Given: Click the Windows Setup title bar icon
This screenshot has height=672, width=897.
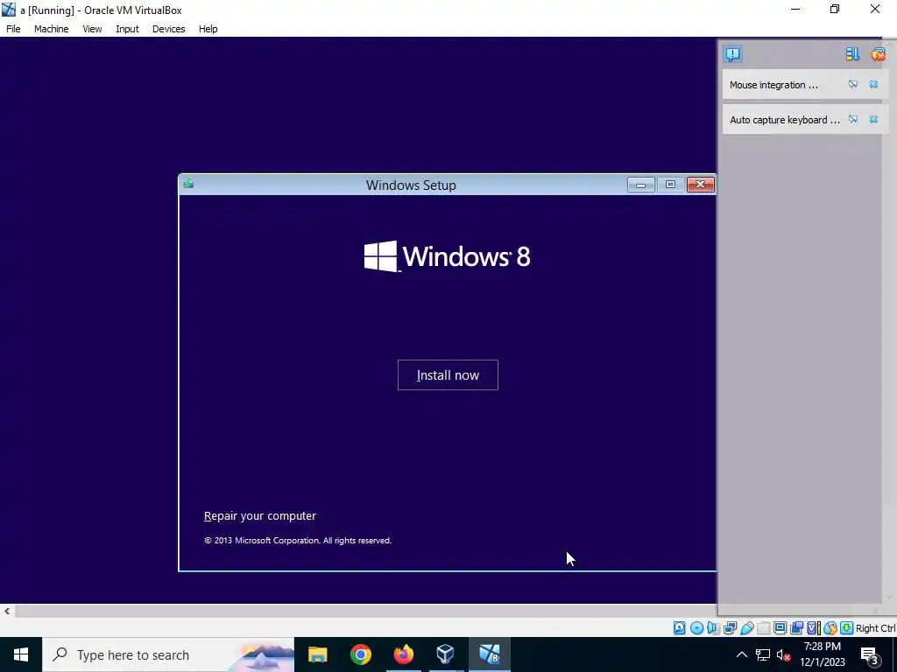Looking at the screenshot, I should pyautogui.click(x=188, y=184).
